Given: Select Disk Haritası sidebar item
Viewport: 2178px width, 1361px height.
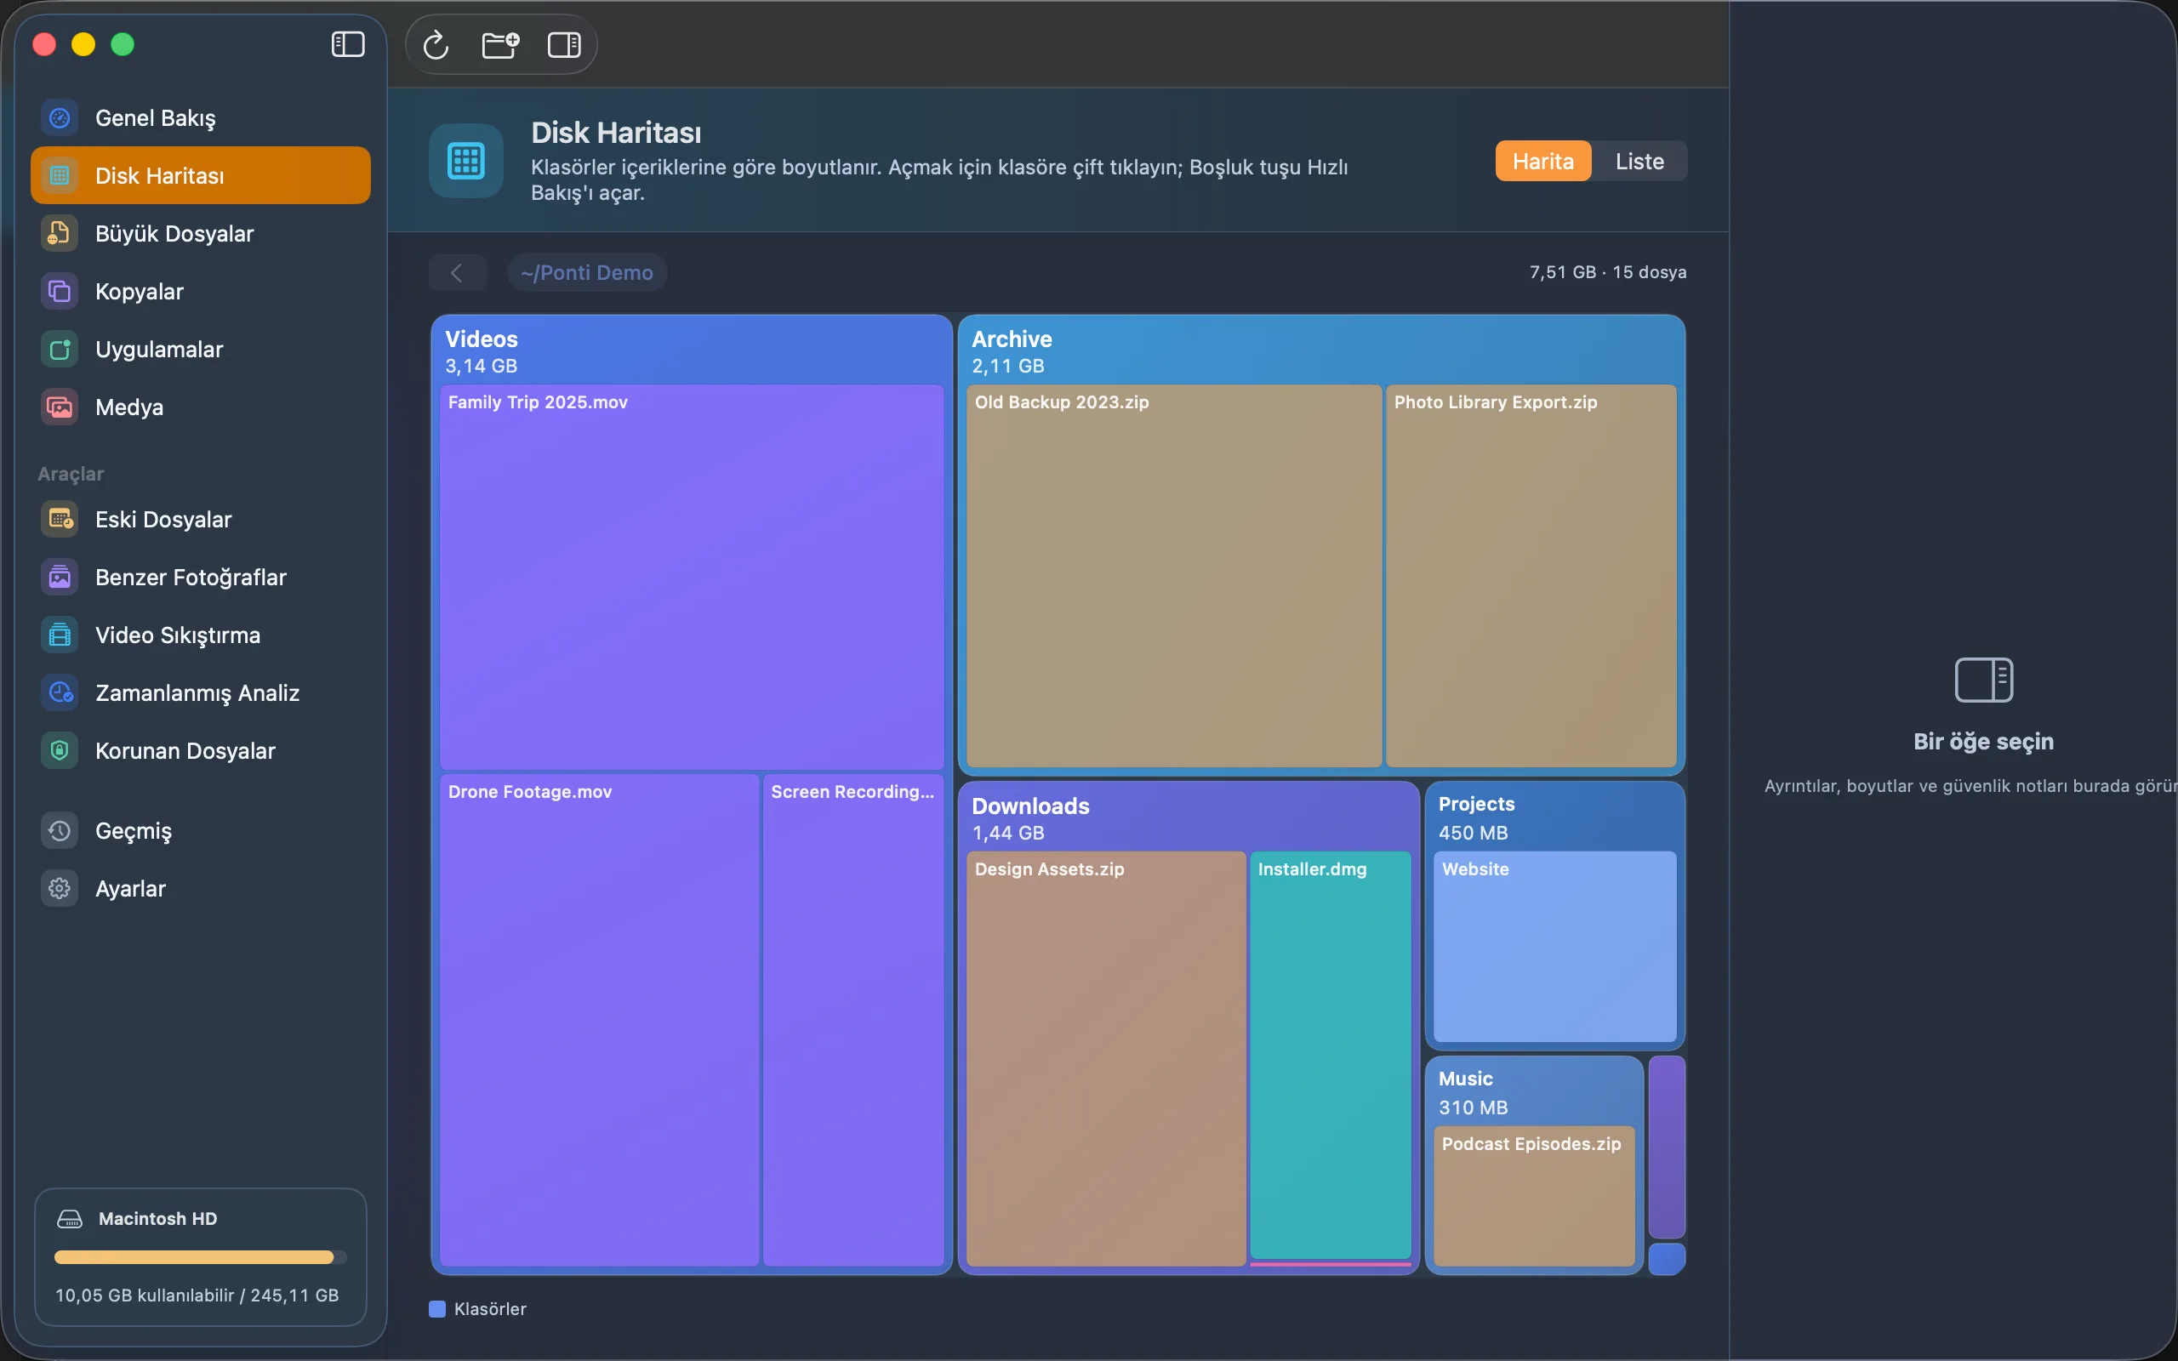Looking at the screenshot, I should point(201,175).
